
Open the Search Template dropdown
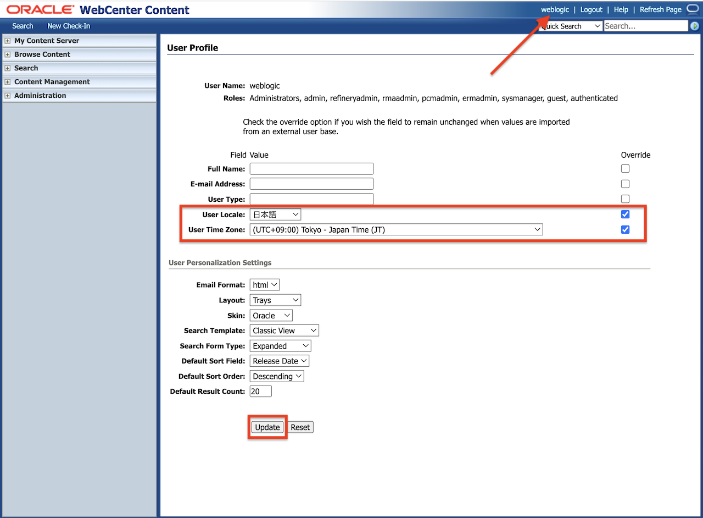(x=284, y=330)
